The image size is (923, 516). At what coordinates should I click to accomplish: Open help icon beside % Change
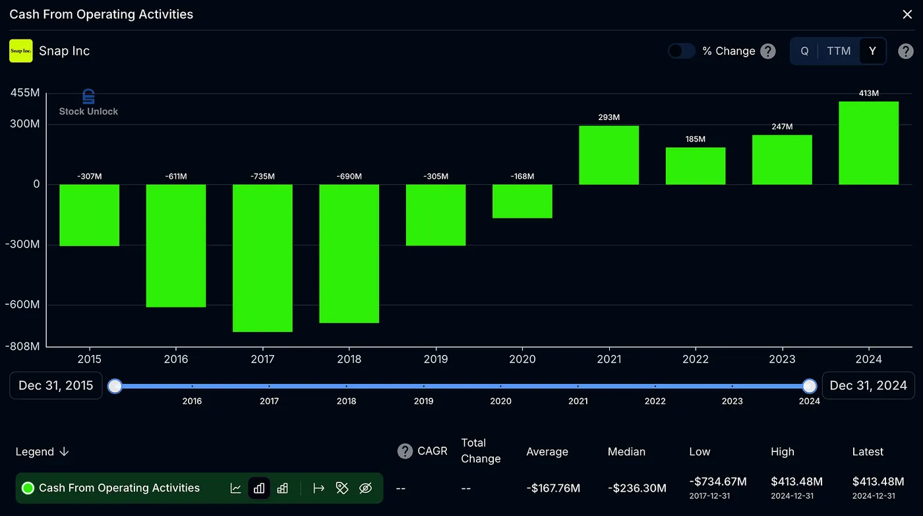(768, 51)
